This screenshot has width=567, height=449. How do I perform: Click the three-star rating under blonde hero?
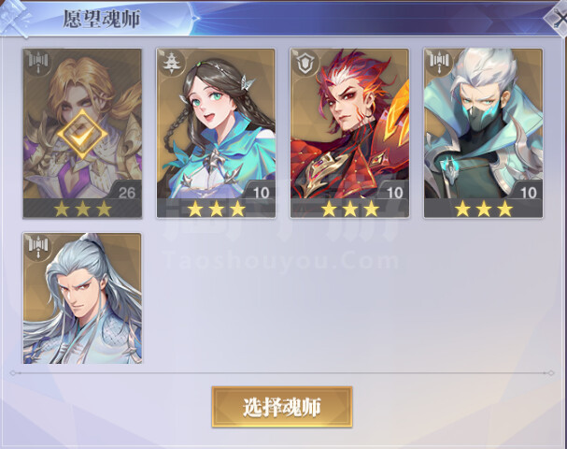coord(82,209)
